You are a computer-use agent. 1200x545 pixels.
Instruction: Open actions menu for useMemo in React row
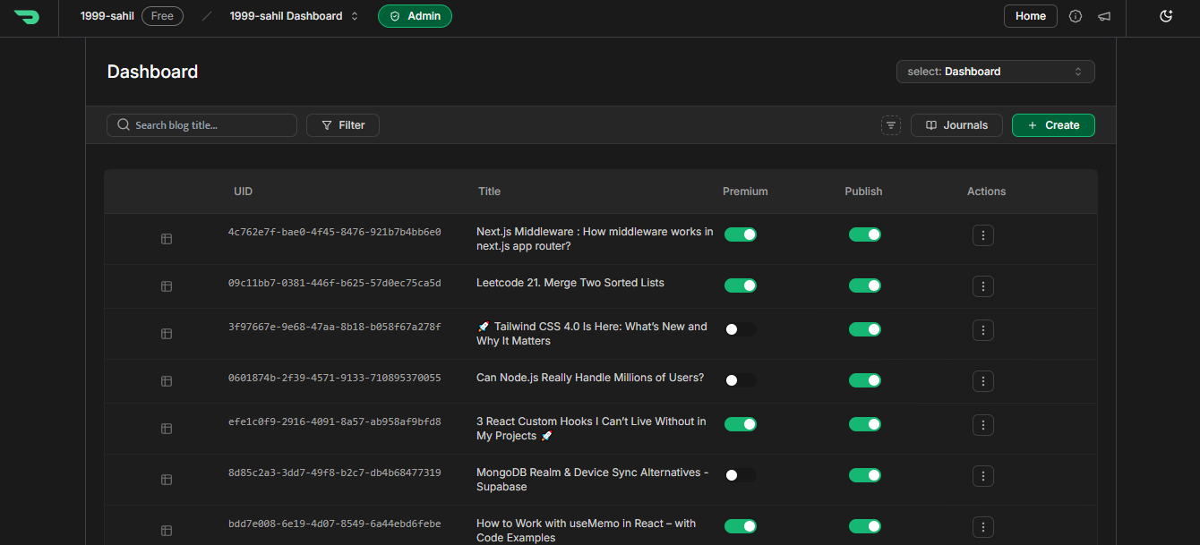tap(983, 527)
